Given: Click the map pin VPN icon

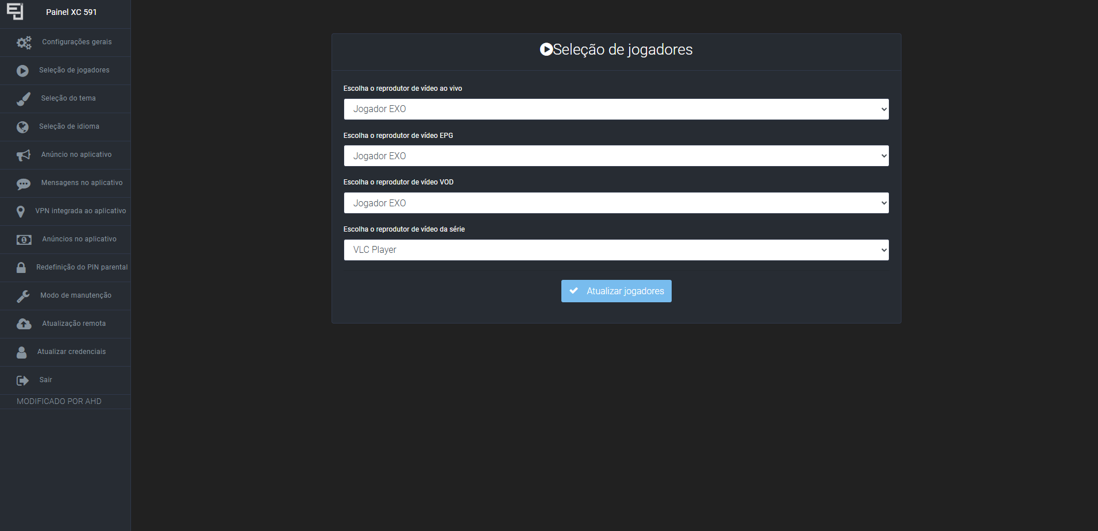Looking at the screenshot, I should click(21, 211).
